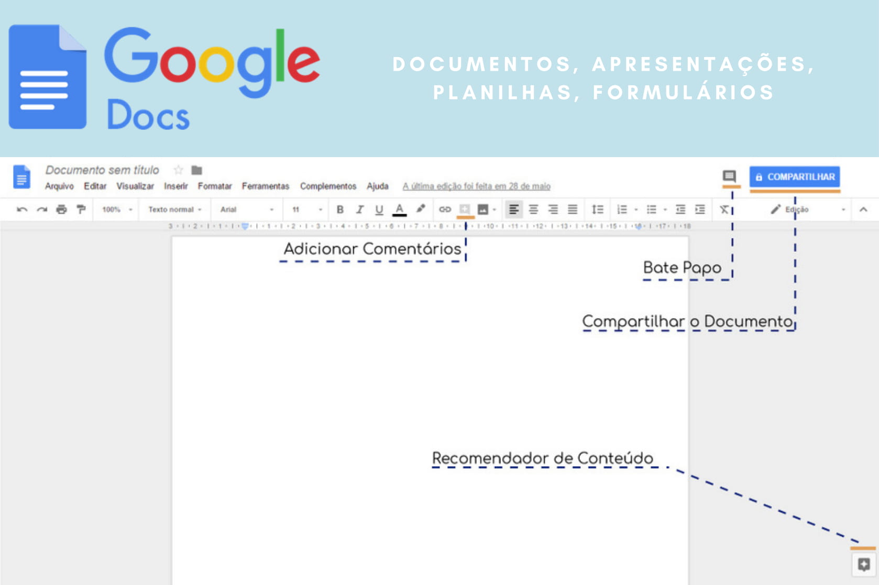This screenshot has height=585, width=879.
Task: Star the document
Action: point(178,170)
